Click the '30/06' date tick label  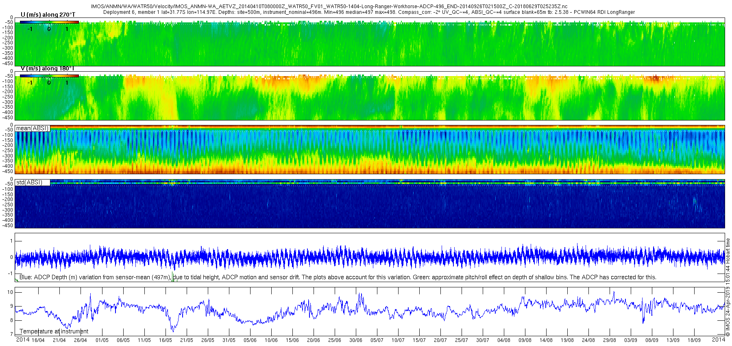point(355,340)
